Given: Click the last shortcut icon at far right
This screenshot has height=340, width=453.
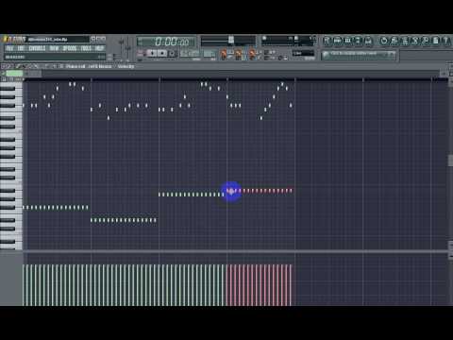Looking at the screenshot, I should pyautogui.click(x=446, y=41).
